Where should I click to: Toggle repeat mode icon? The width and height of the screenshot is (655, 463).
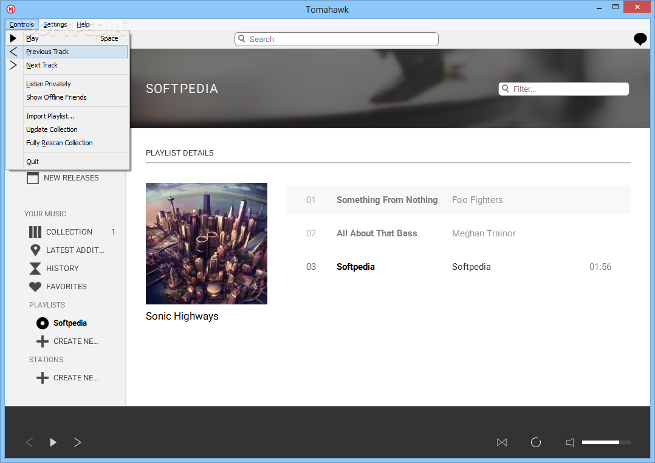coord(535,442)
